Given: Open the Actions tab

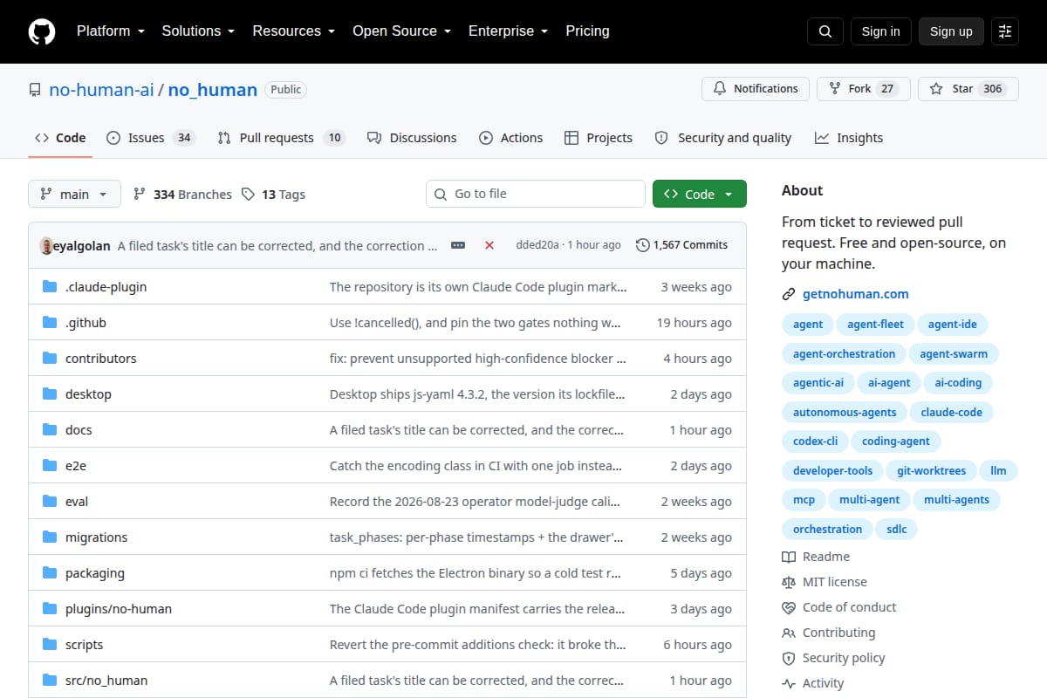Looking at the screenshot, I should tap(511, 138).
